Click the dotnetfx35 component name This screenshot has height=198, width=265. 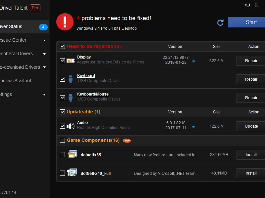coord(91,155)
